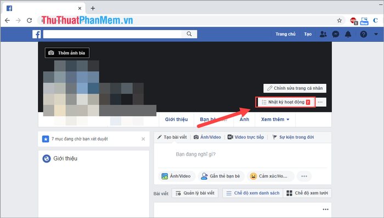
Task: Open the Messenger icon
Action: click(x=336, y=34)
